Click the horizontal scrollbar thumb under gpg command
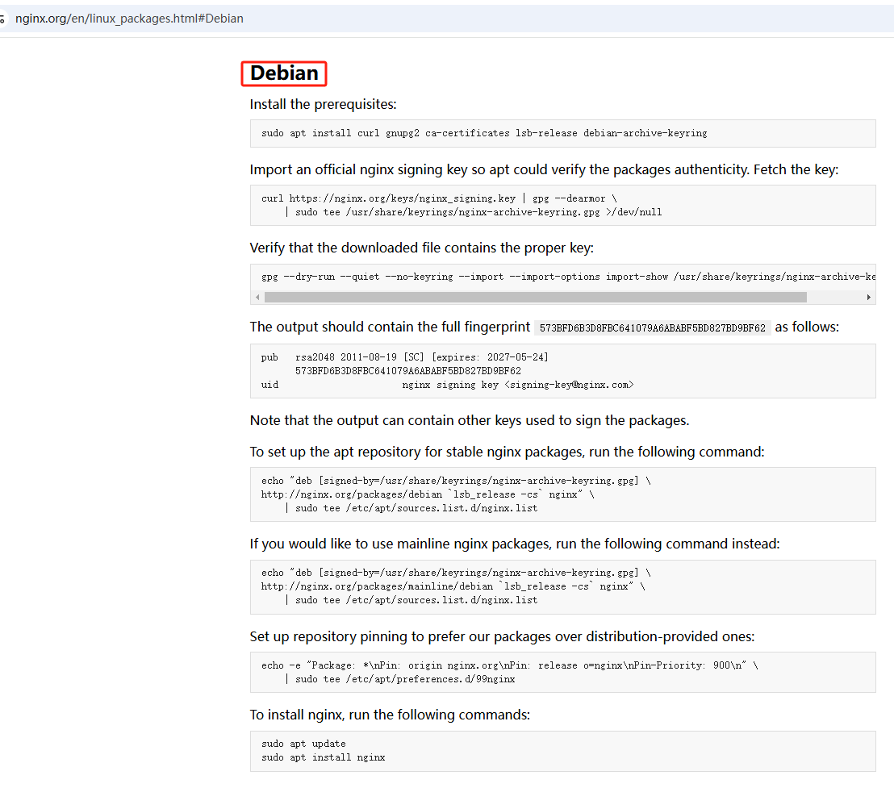Image resolution: width=894 pixels, height=788 pixels. [536, 298]
